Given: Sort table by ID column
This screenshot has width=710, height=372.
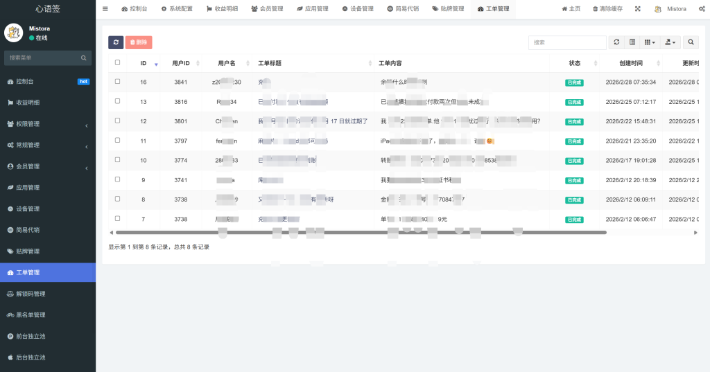Looking at the screenshot, I should 144,63.
